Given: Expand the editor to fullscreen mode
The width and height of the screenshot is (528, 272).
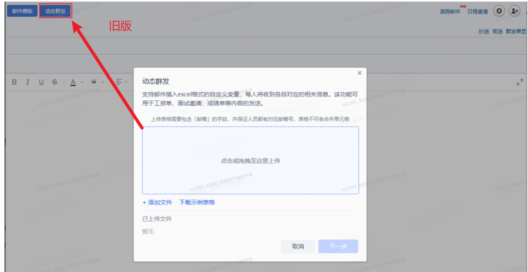Looking at the screenshot, I should [x=521, y=82].
